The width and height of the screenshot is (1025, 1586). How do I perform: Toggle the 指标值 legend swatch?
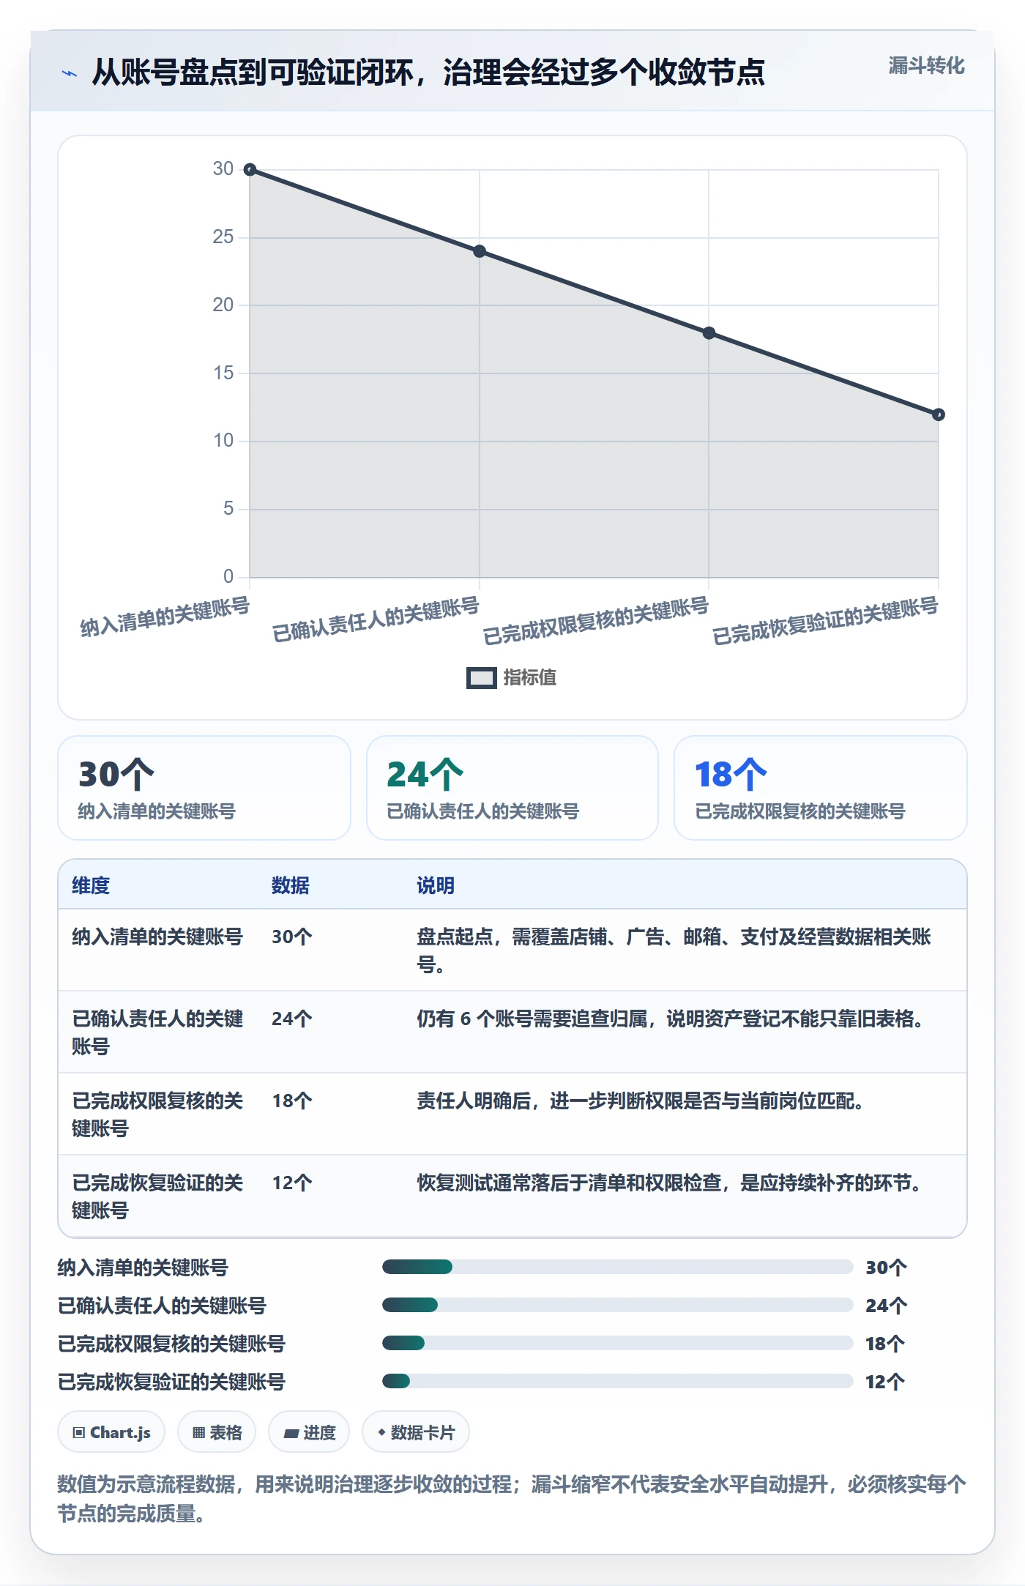pyautogui.click(x=481, y=678)
